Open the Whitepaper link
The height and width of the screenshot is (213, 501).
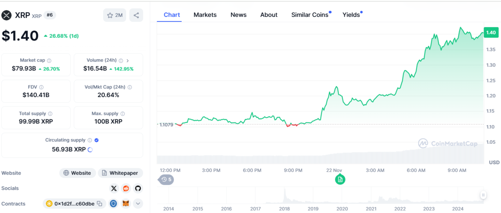point(120,173)
